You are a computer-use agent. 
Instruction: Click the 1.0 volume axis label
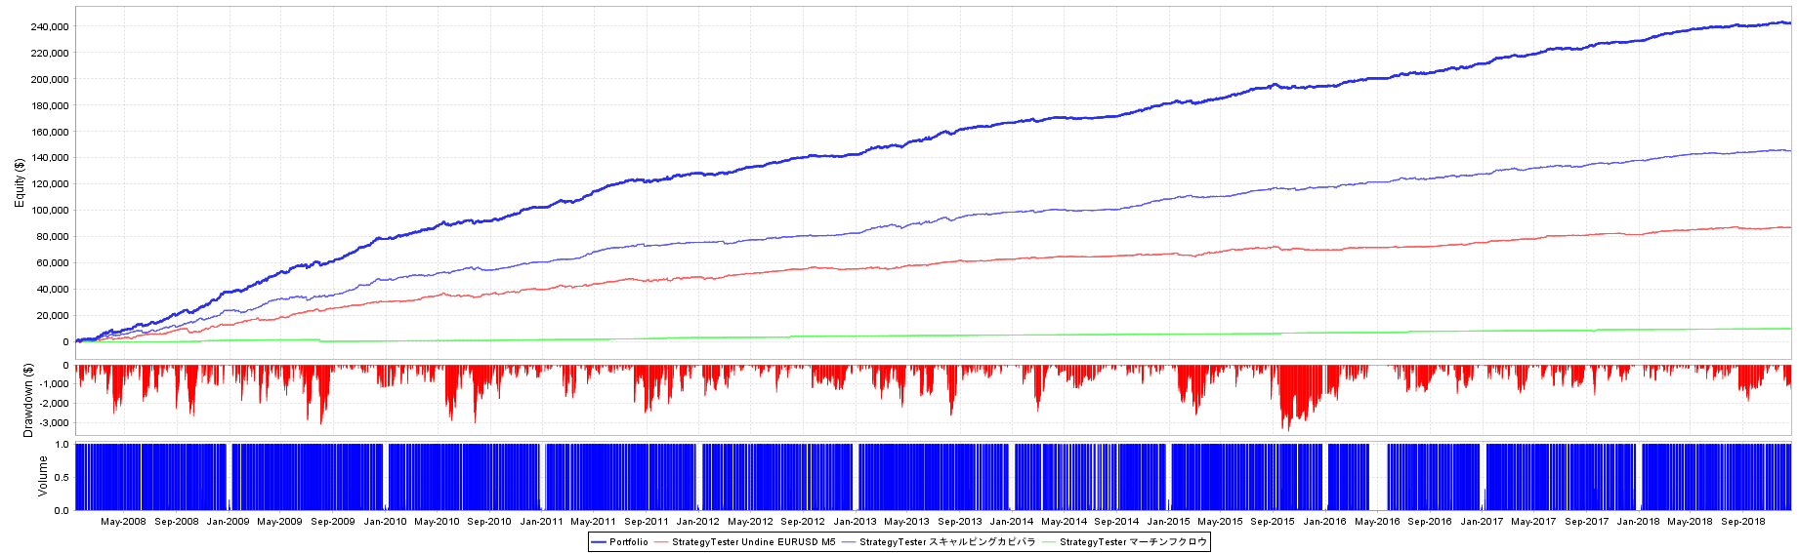62,444
